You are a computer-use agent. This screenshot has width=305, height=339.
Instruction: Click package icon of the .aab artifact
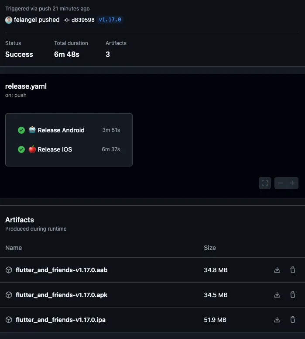pyautogui.click(x=9, y=270)
